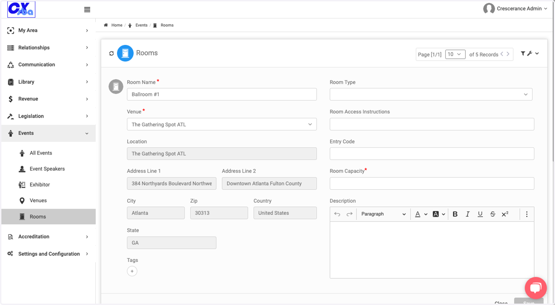The height and width of the screenshot is (305, 555).
Task: Collapse the Events menu
Action: pyautogui.click(x=48, y=133)
